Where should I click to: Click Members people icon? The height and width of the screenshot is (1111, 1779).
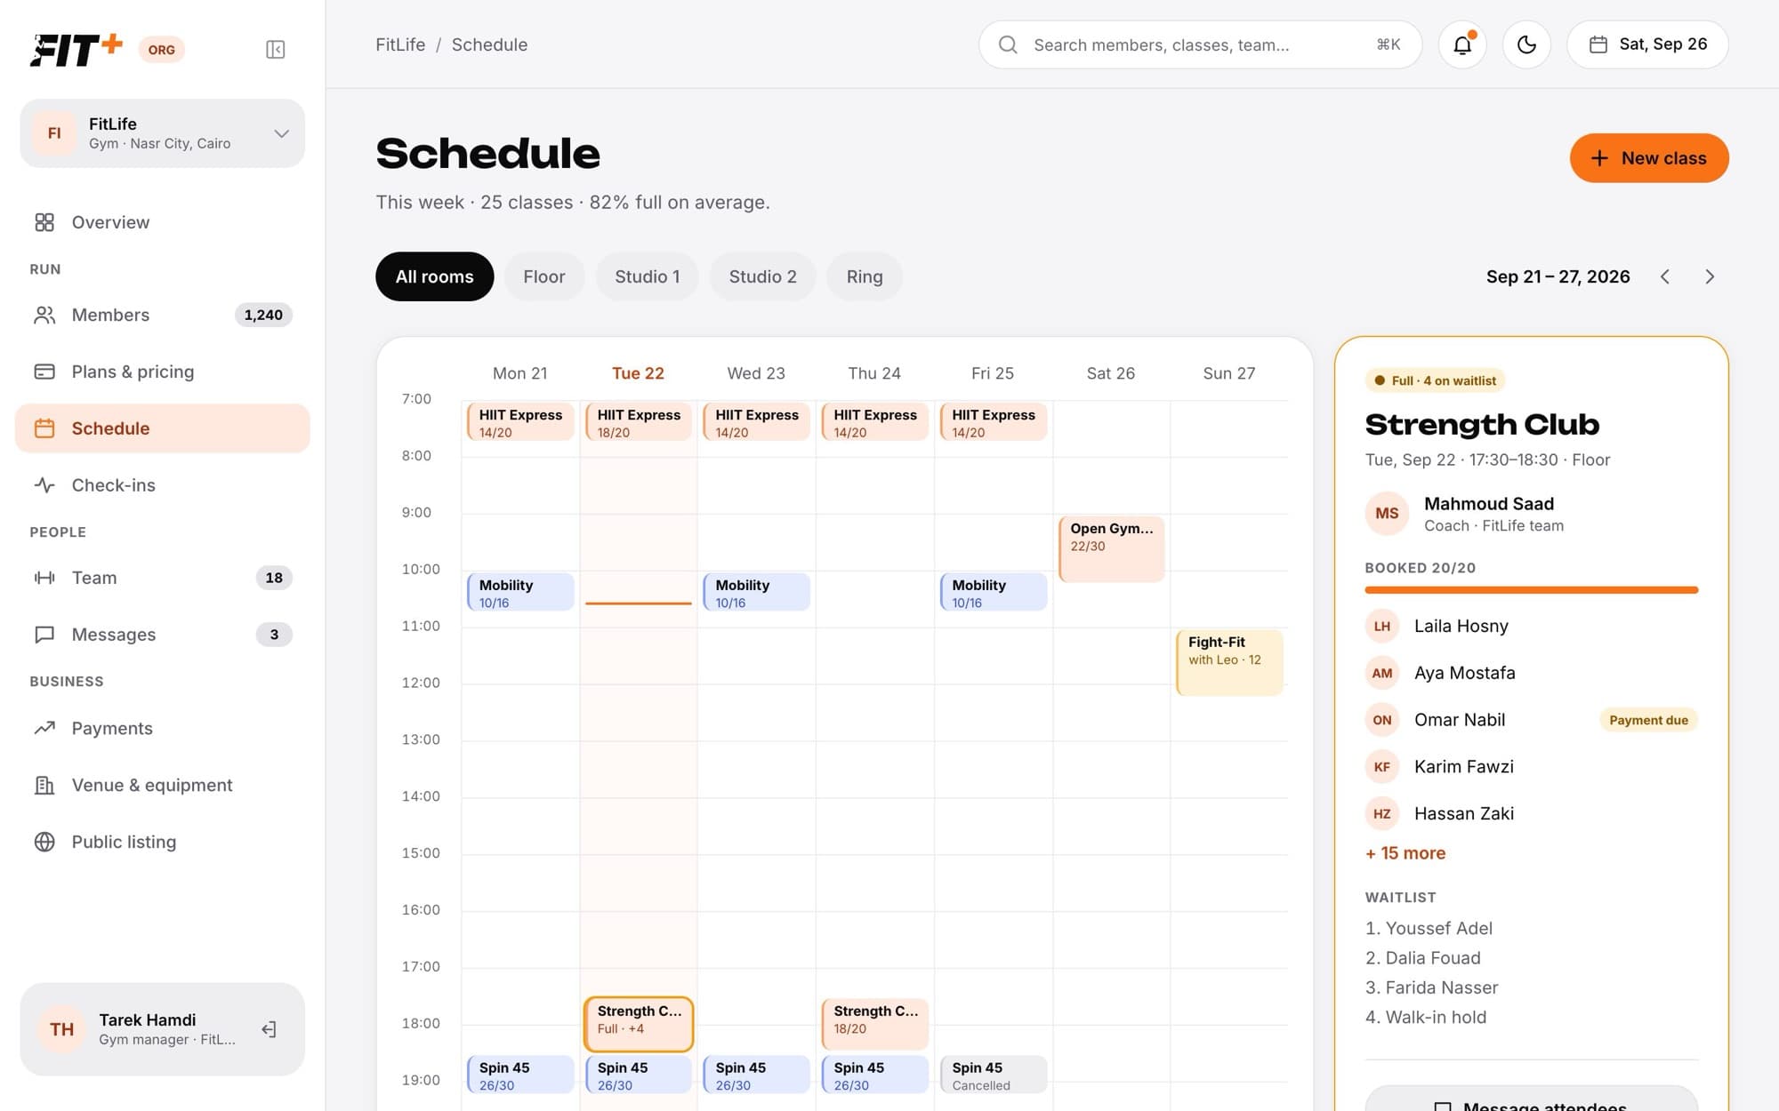pos(44,315)
